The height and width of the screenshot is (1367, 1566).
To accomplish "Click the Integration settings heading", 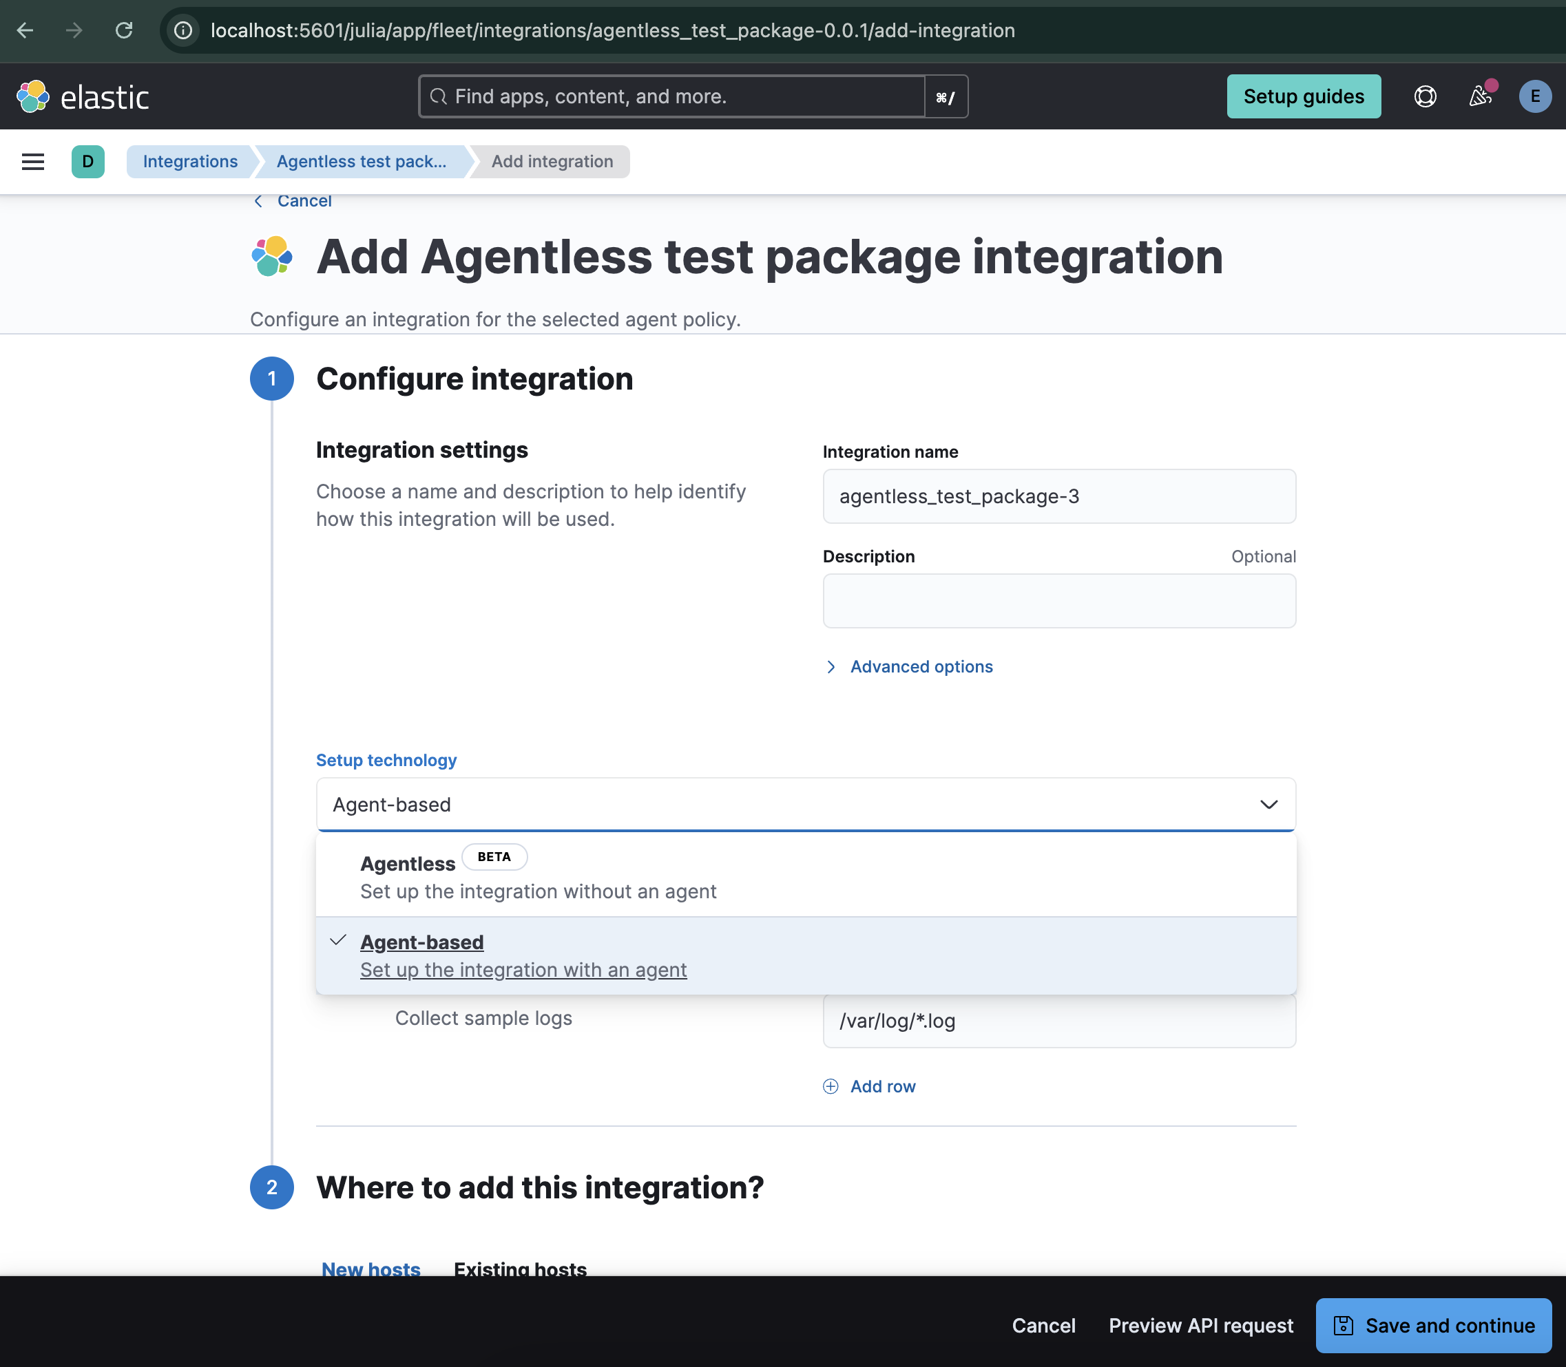I will pyautogui.click(x=421, y=450).
